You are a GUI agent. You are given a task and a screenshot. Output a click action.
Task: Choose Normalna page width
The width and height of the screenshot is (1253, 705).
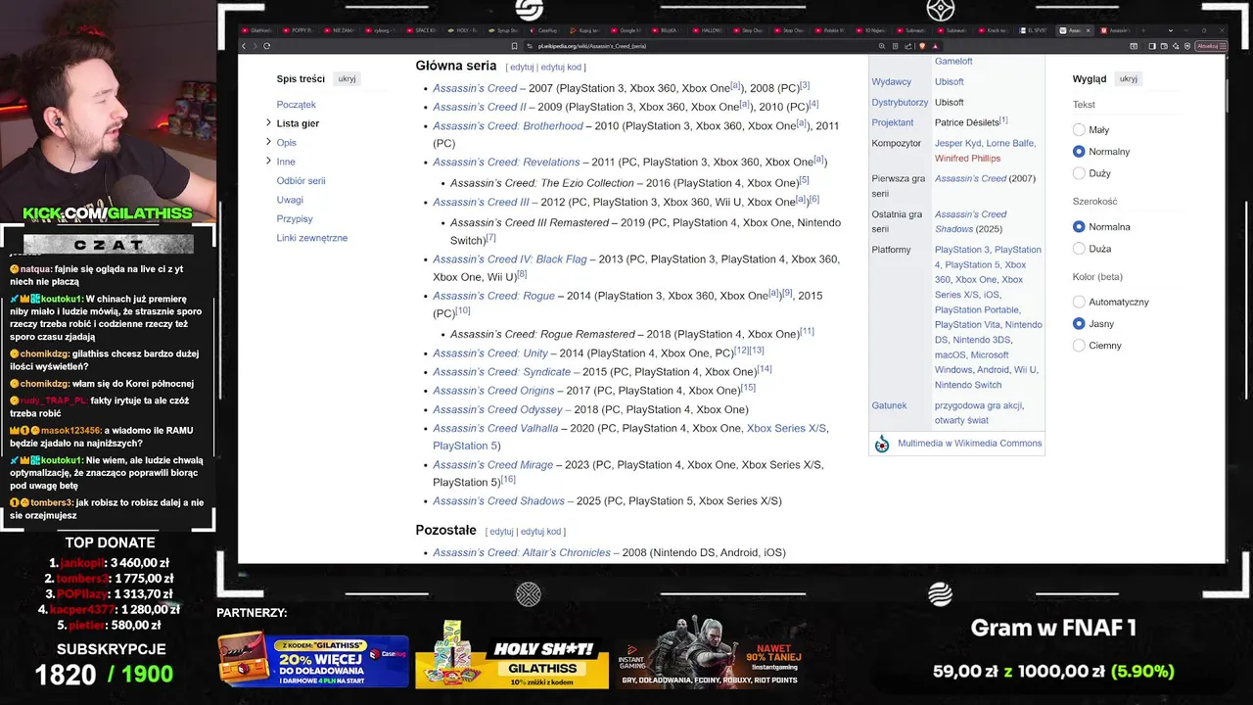click(x=1079, y=226)
